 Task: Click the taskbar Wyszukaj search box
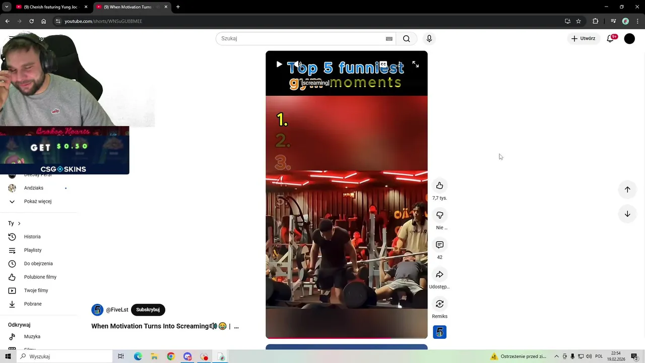coord(64,356)
